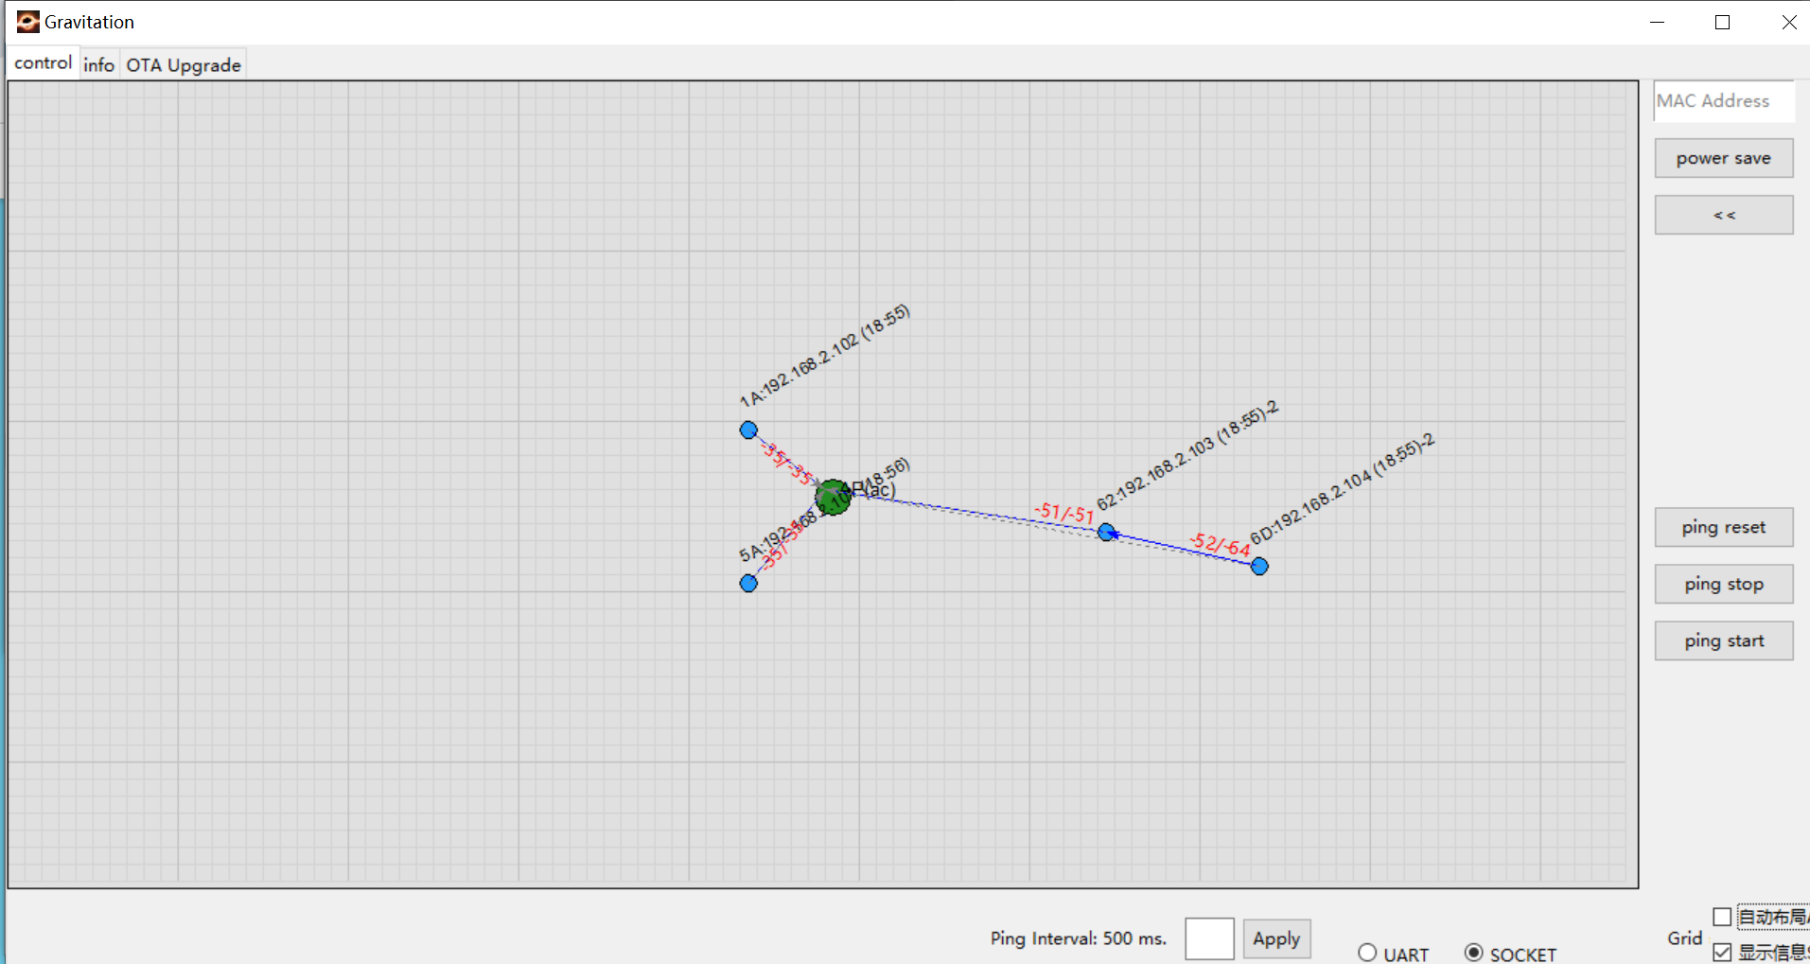Focus the MAC Address input field
The width and height of the screenshot is (1810, 964).
point(1723,101)
